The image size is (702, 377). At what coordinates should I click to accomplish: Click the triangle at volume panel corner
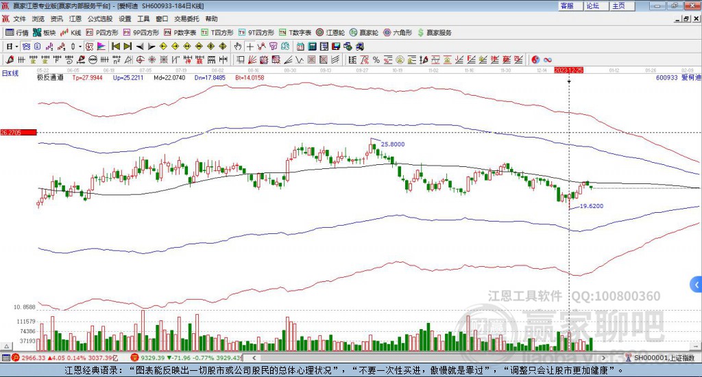[6, 346]
